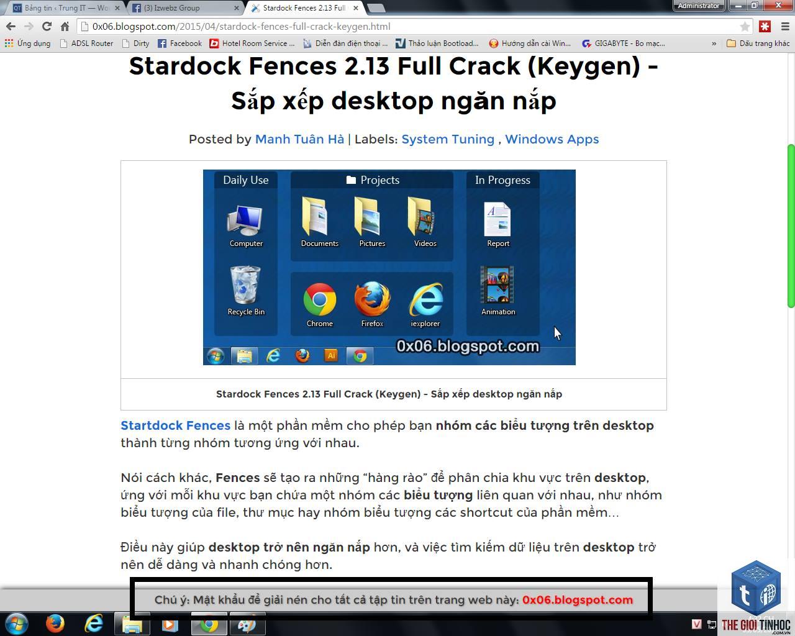Open Windows Explorer folder in taskbar
795x636 pixels.
click(132, 623)
